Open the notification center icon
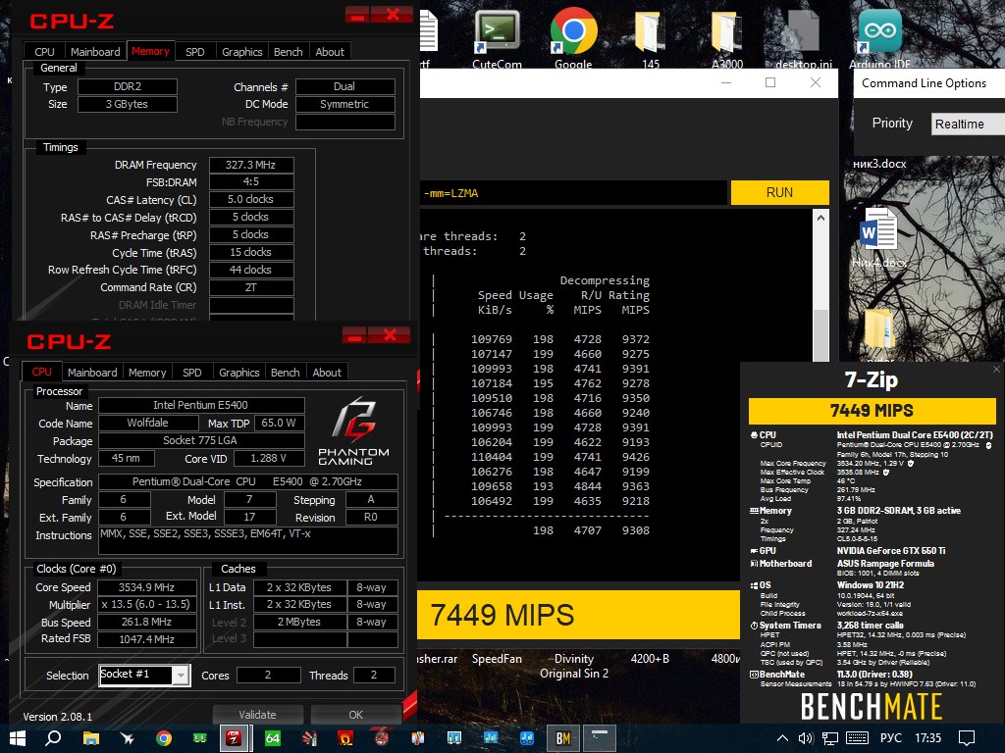Image resolution: width=1005 pixels, height=753 pixels. pyautogui.click(x=966, y=738)
